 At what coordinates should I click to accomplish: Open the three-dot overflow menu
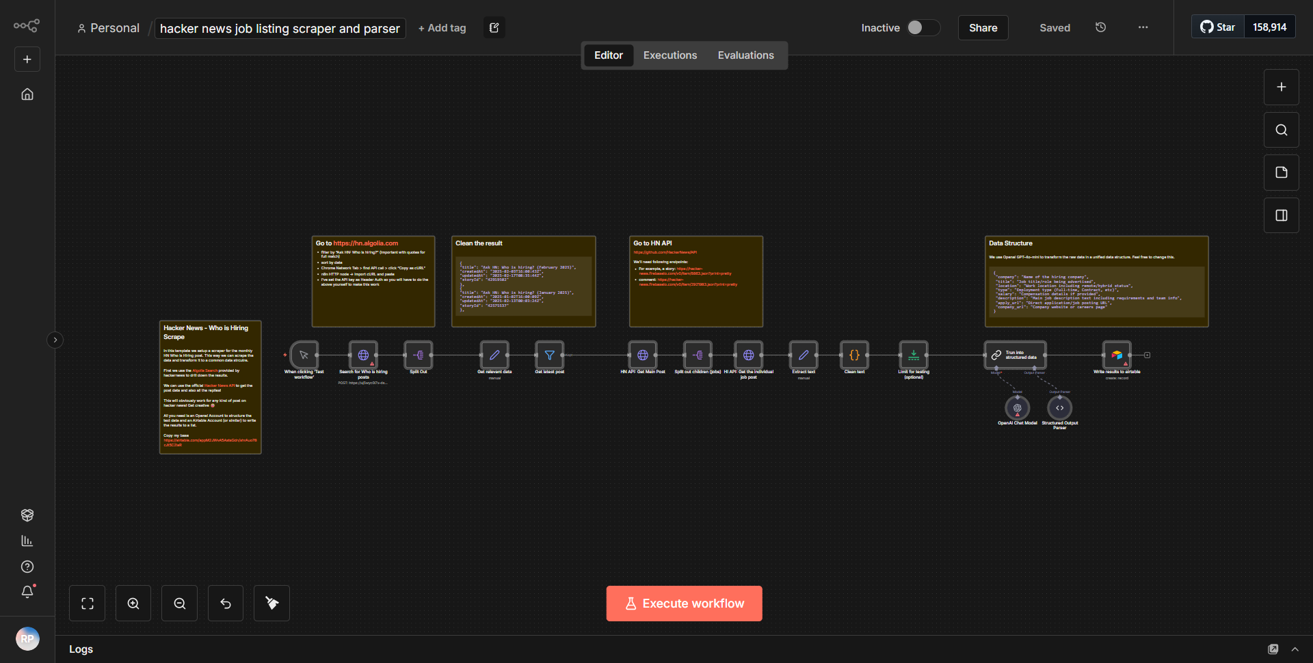(x=1142, y=27)
